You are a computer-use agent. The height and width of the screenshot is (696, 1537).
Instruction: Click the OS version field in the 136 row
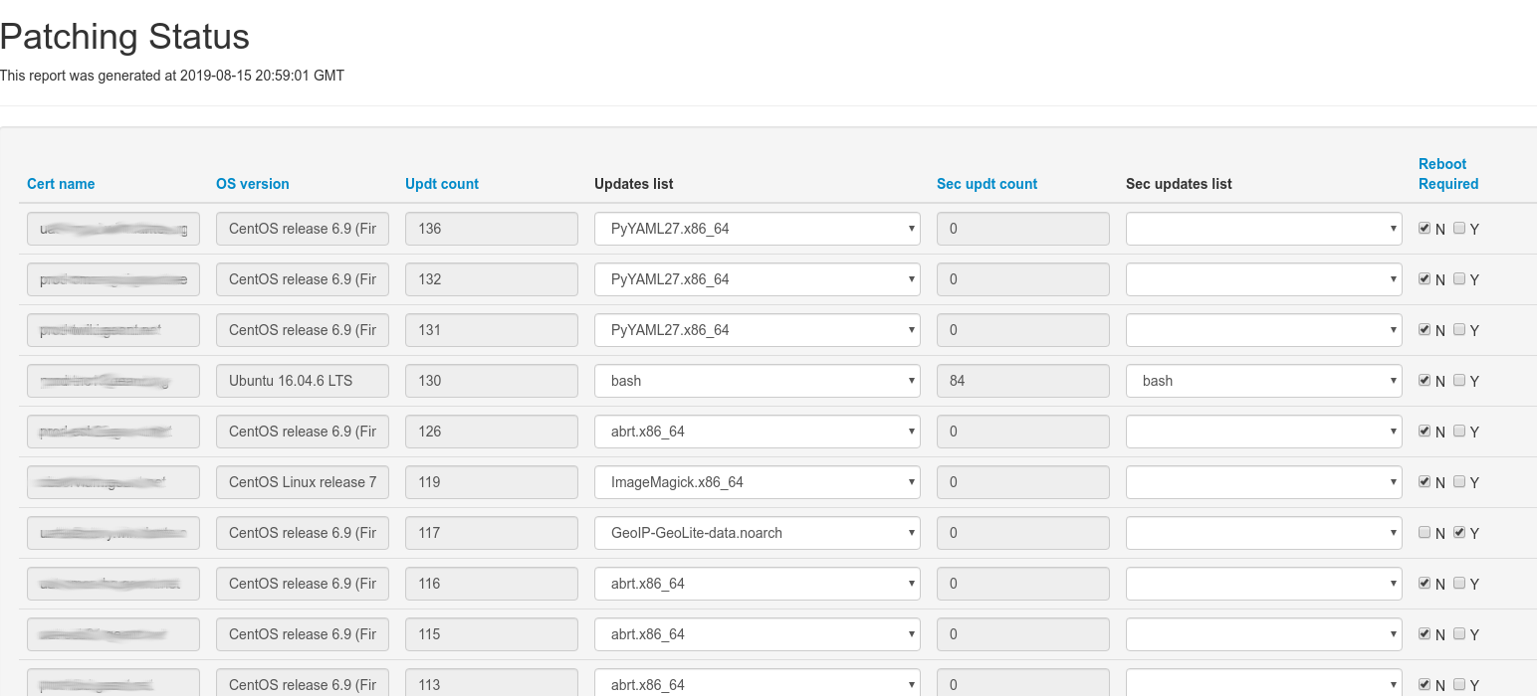click(303, 229)
